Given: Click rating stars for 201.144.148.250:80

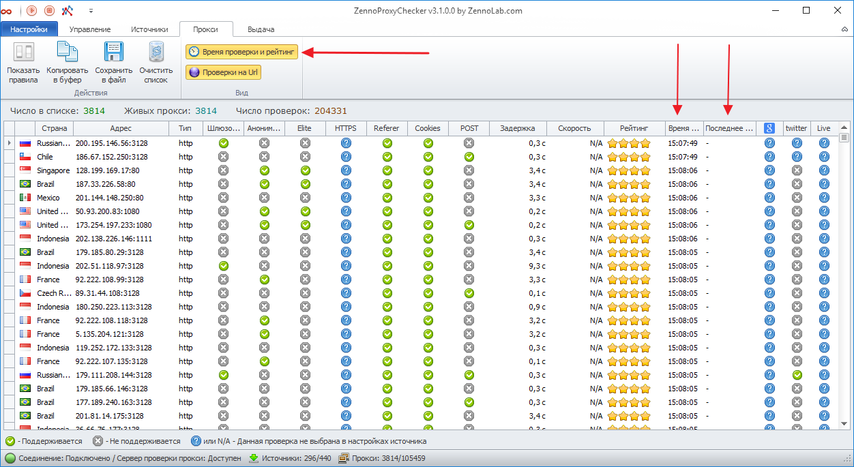Looking at the screenshot, I should coord(629,198).
